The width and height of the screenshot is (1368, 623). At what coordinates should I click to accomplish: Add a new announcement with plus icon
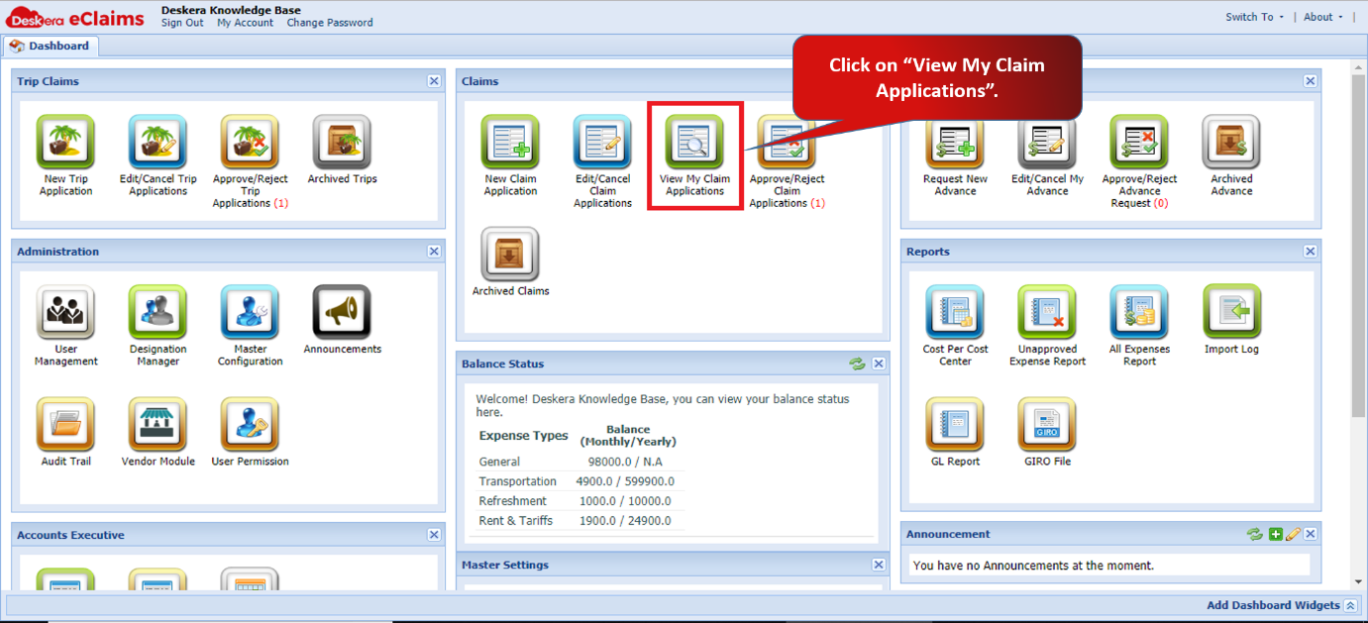click(1276, 534)
